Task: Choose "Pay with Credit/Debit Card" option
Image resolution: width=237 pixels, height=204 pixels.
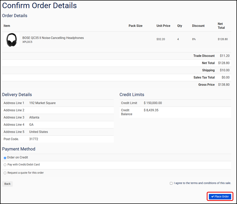Action: [5, 164]
